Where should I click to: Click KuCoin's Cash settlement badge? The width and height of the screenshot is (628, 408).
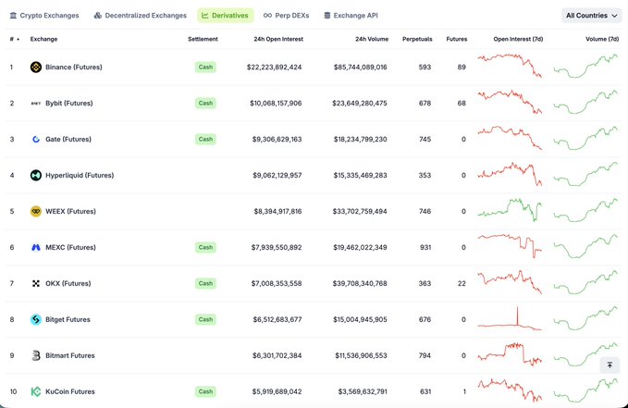(x=205, y=391)
